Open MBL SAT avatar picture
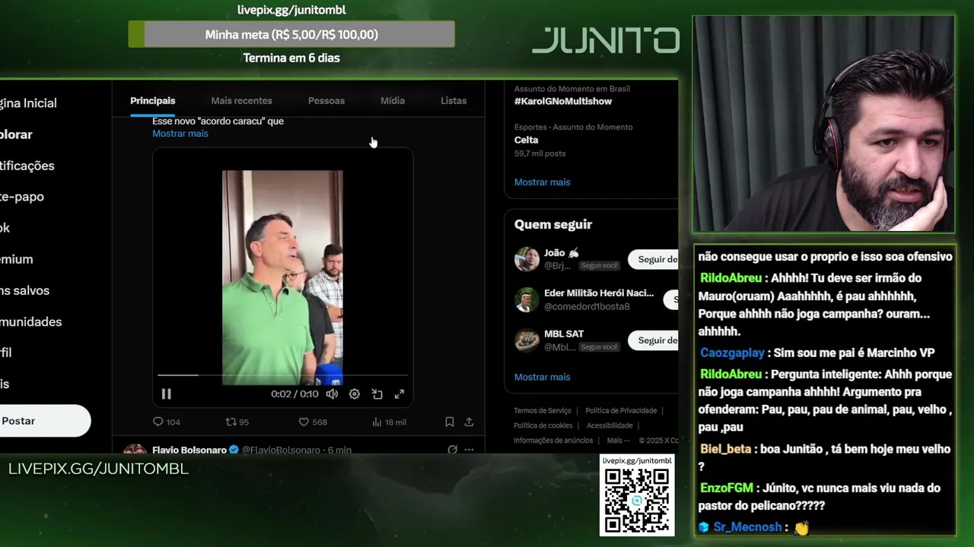Image resolution: width=974 pixels, height=547 pixels. coord(527,340)
